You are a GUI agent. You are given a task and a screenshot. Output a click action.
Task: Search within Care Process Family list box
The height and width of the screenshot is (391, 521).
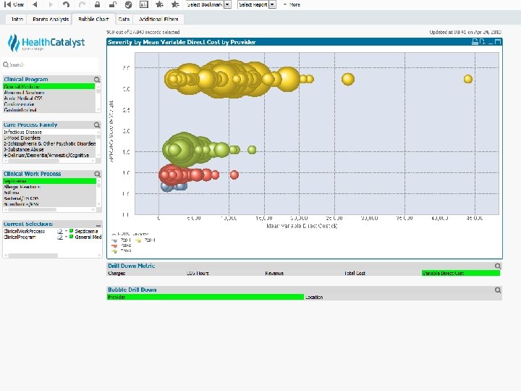(x=97, y=125)
